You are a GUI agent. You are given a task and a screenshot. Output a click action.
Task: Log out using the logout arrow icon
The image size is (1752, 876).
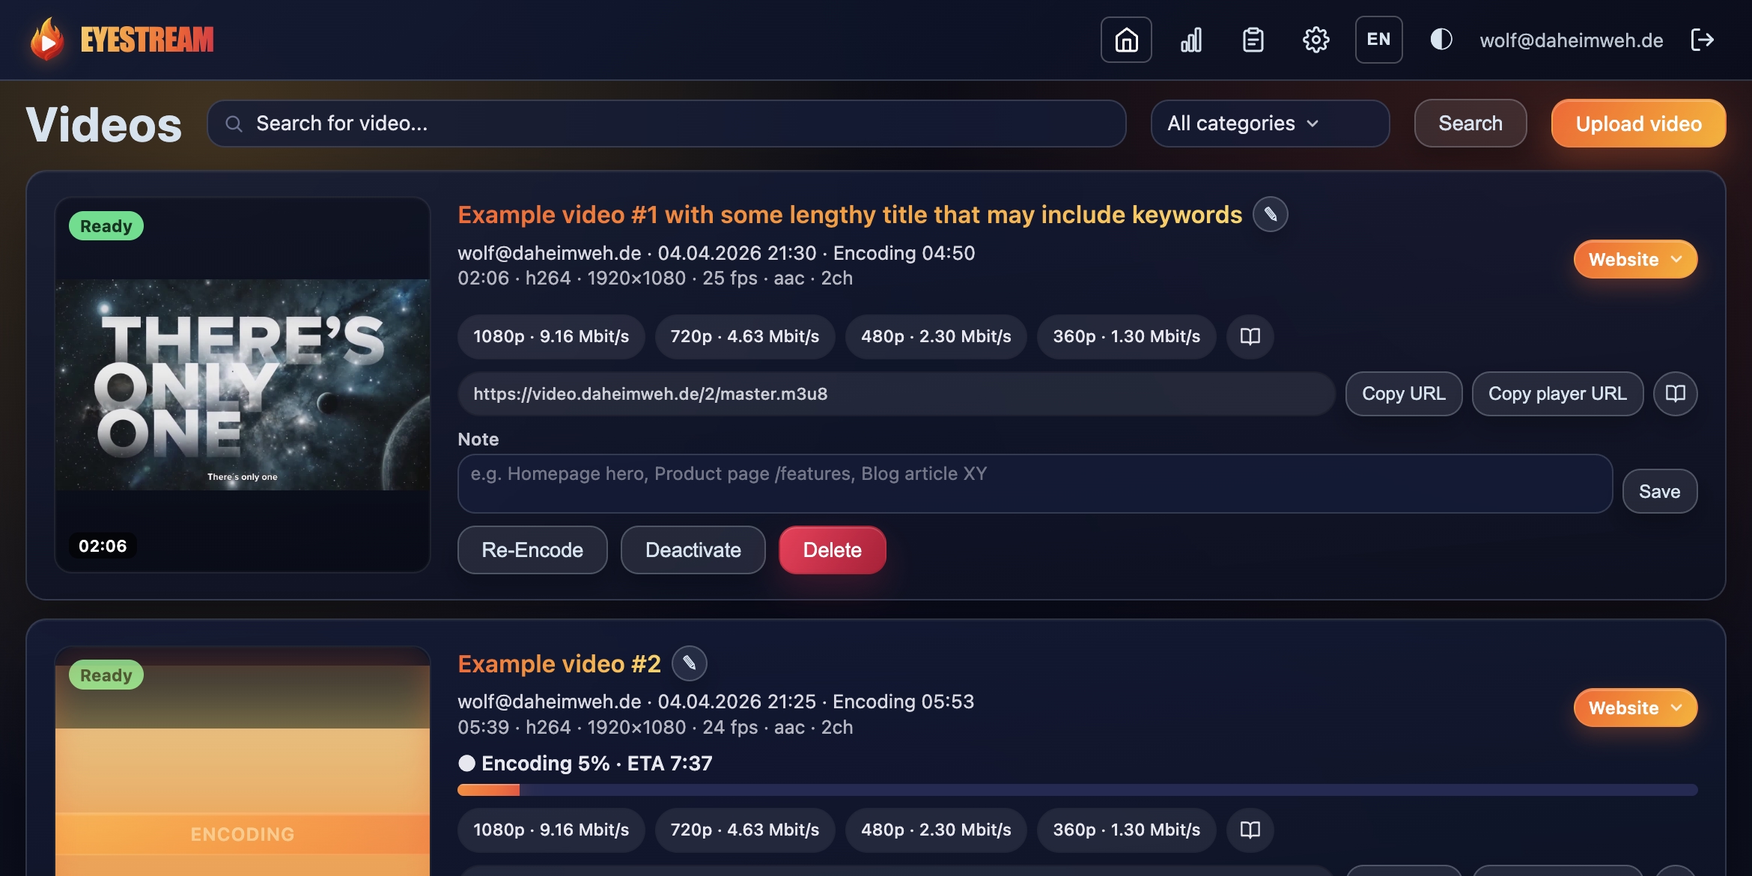(1703, 40)
